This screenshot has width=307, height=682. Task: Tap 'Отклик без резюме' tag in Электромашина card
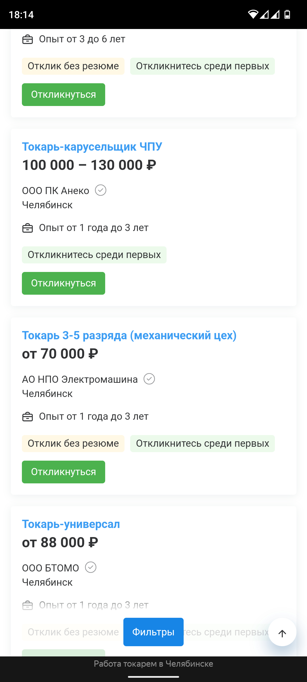click(73, 444)
